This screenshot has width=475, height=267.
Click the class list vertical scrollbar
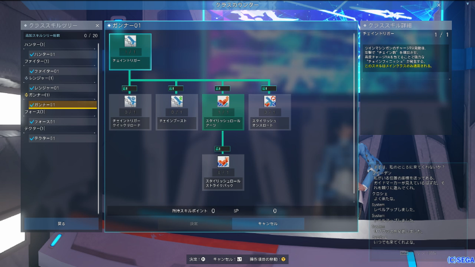tap(98, 129)
